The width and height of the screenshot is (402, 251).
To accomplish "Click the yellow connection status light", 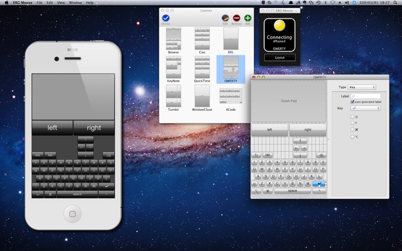I will [x=279, y=26].
